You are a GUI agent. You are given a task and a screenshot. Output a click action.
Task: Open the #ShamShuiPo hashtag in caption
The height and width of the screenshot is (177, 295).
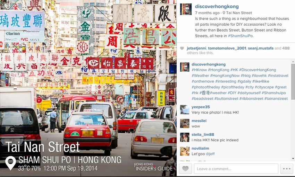pyautogui.click(x=240, y=36)
